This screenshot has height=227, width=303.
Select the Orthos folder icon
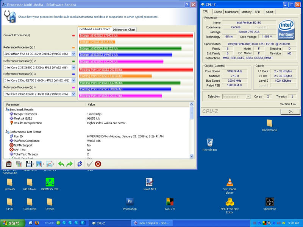50,204
